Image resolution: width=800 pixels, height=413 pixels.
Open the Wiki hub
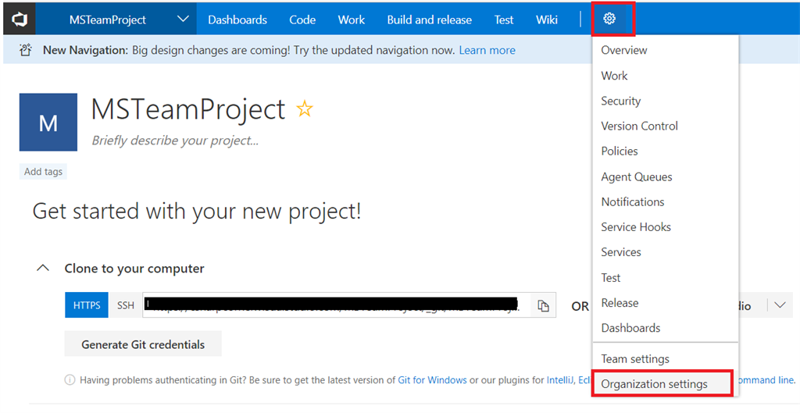tap(546, 20)
